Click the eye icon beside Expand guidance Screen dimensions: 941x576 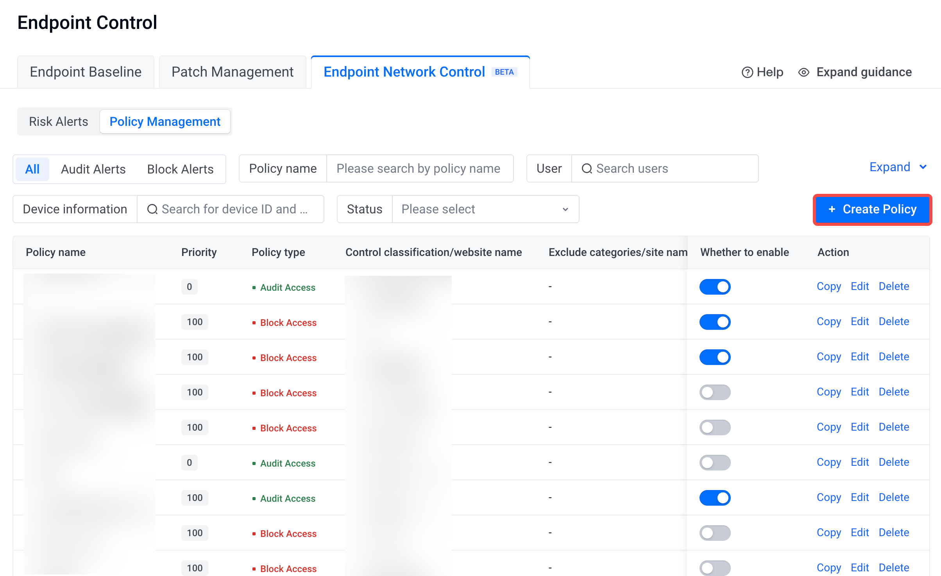803,72
